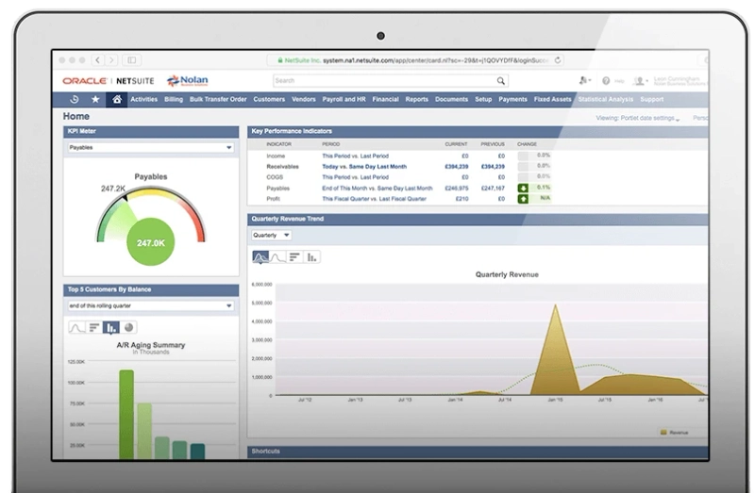
Task: Go to the Home house icon
Action: [x=116, y=100]
